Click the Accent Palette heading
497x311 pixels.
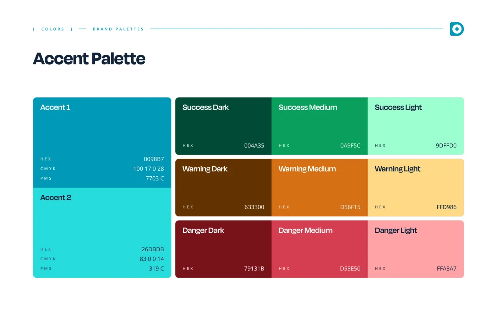click(x=89, y=59)
